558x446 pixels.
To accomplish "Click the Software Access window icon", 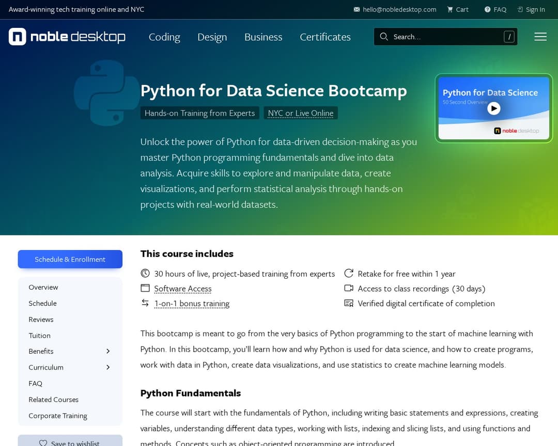I will coord(145,288).
